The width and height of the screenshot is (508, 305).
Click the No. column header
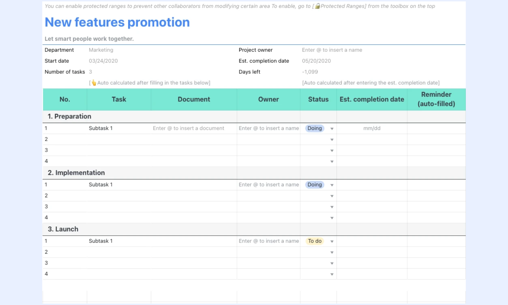tap(65, 99)
